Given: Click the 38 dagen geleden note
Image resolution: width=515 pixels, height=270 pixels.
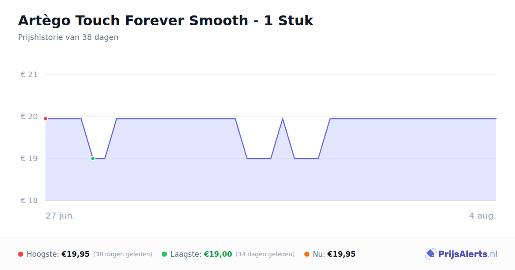Looking at the screenshot, I should (x=123, y=255).
